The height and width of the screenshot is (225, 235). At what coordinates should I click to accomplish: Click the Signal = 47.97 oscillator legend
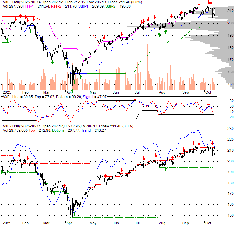coord(95,97)
